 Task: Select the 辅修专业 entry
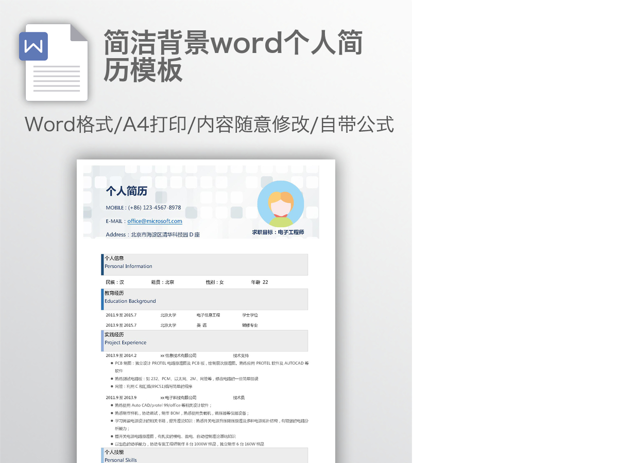(250, 325)
